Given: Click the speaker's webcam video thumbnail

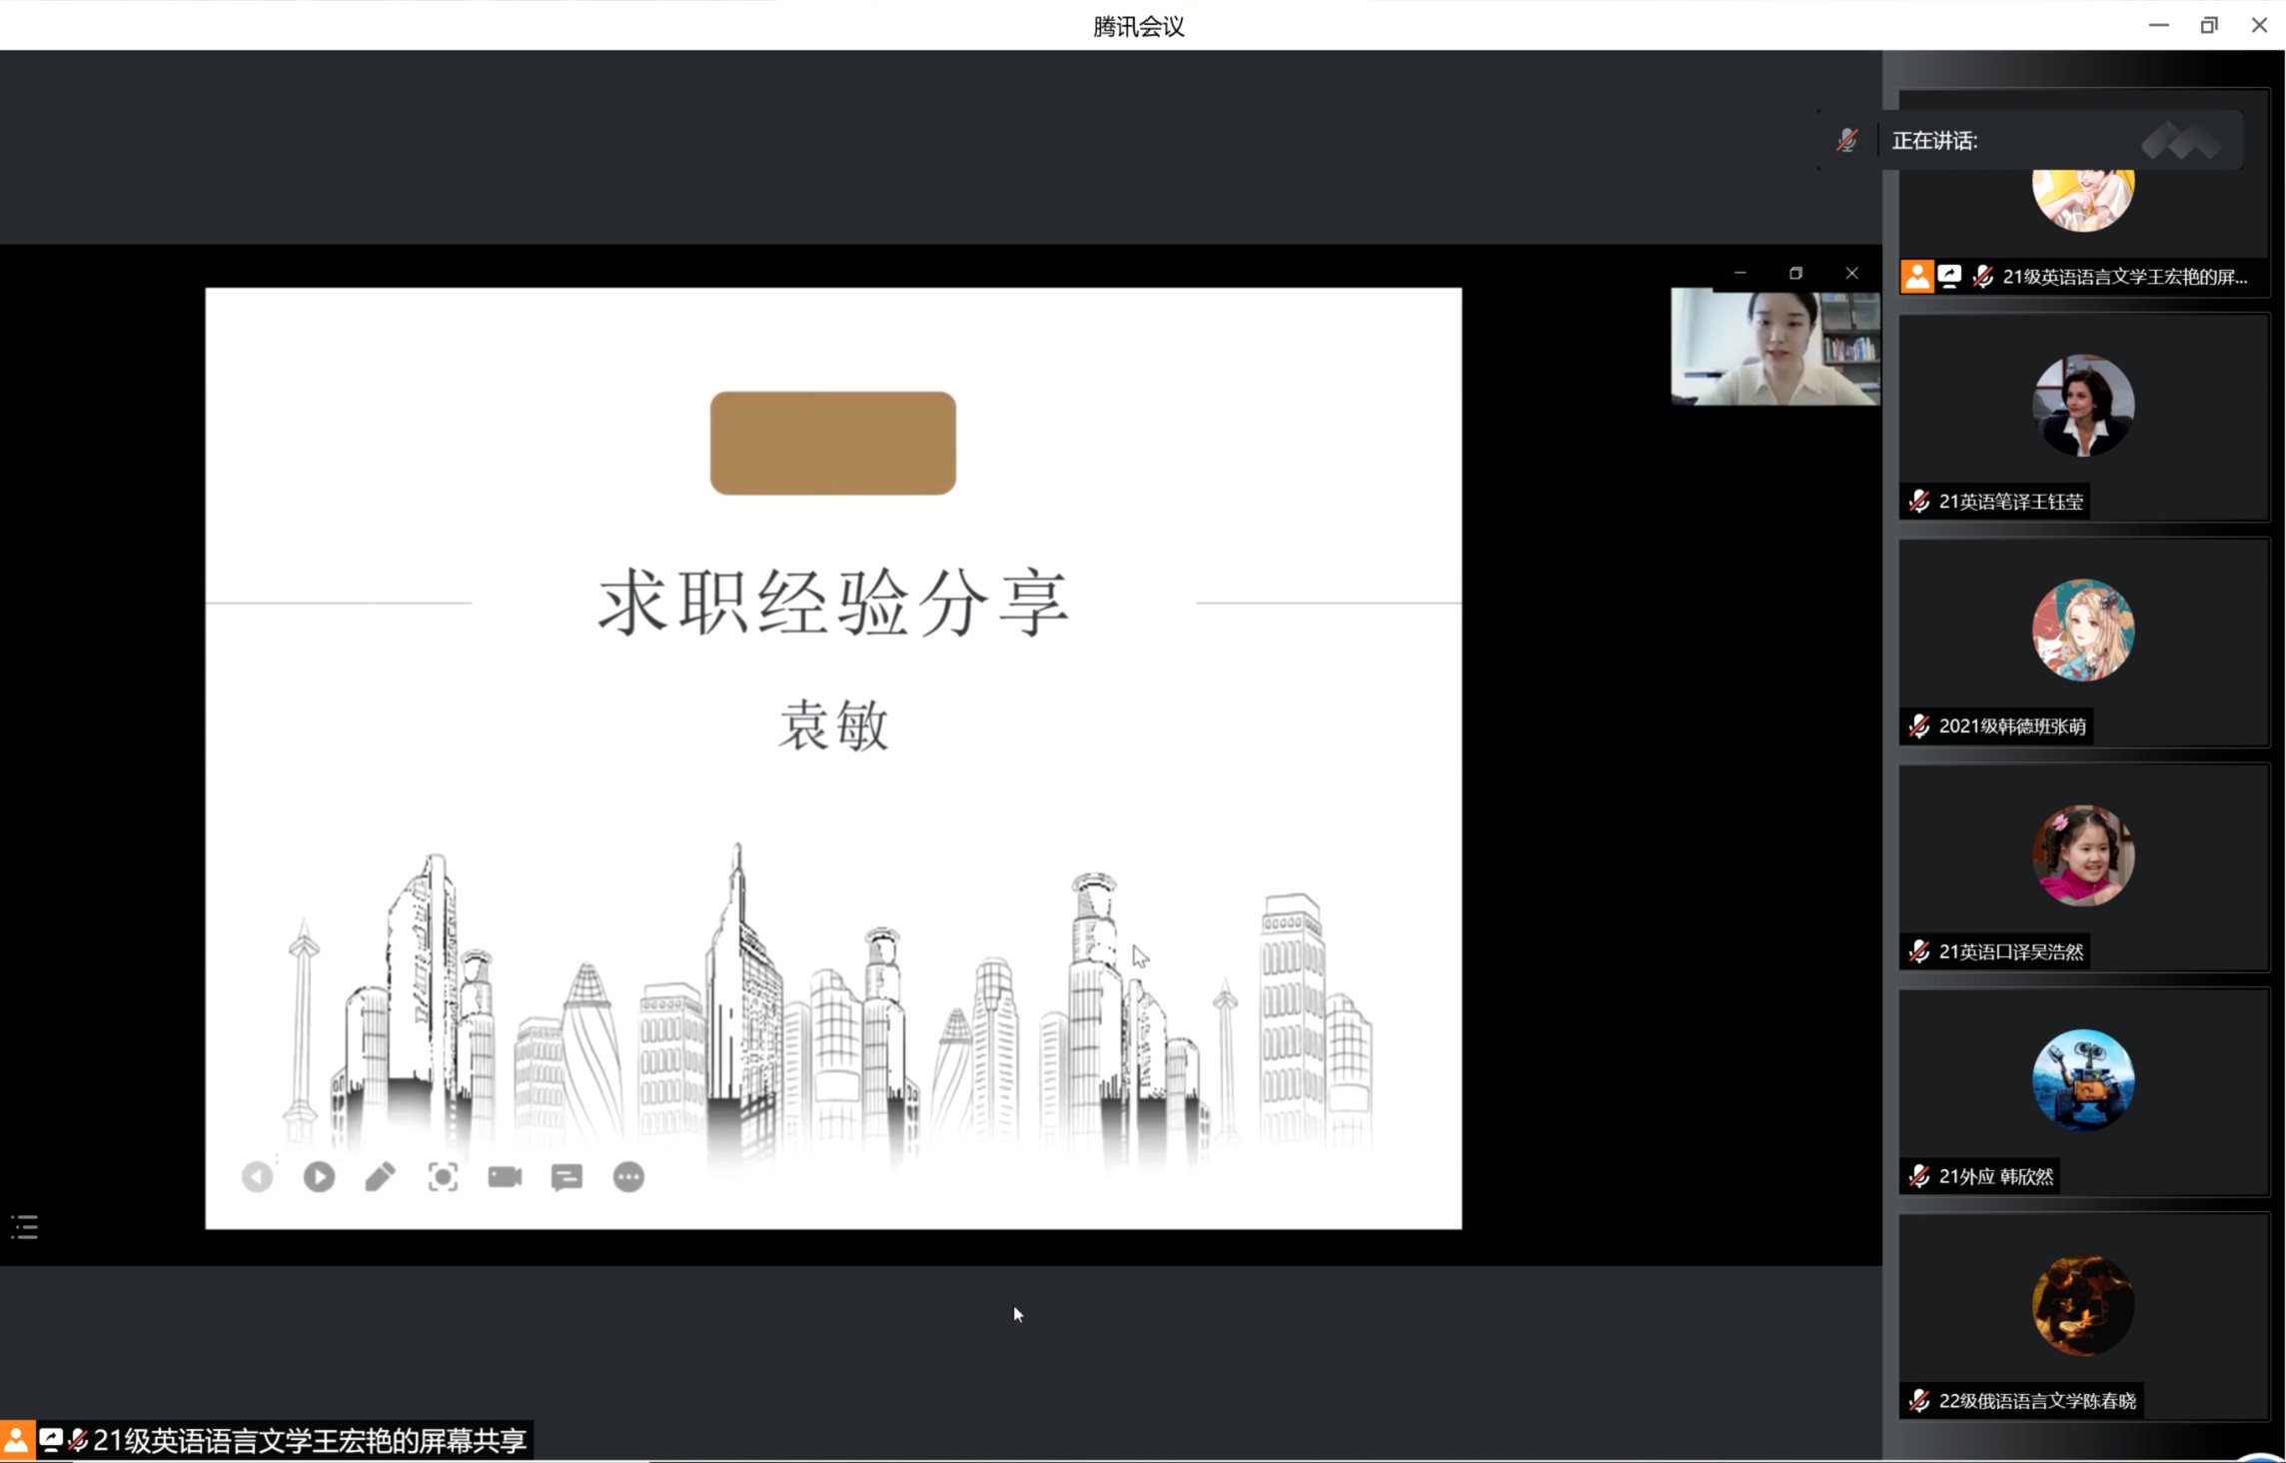Looking at the screenshot, I should click(x=1774, y=348).
